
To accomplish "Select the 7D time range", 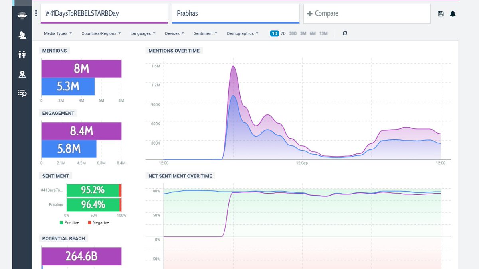I will [283, 33].
